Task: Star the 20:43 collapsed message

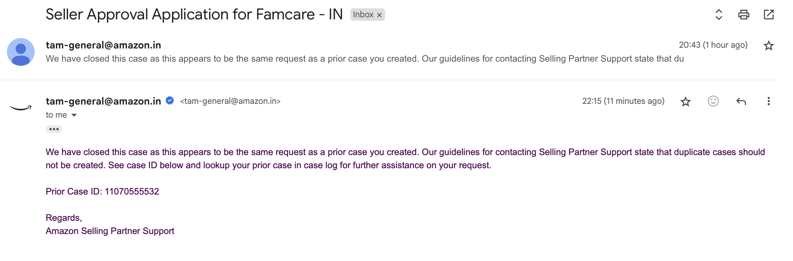Action: point(768,46)
